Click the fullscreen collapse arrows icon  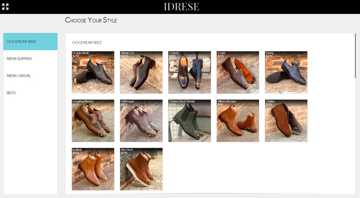point(5,7)
